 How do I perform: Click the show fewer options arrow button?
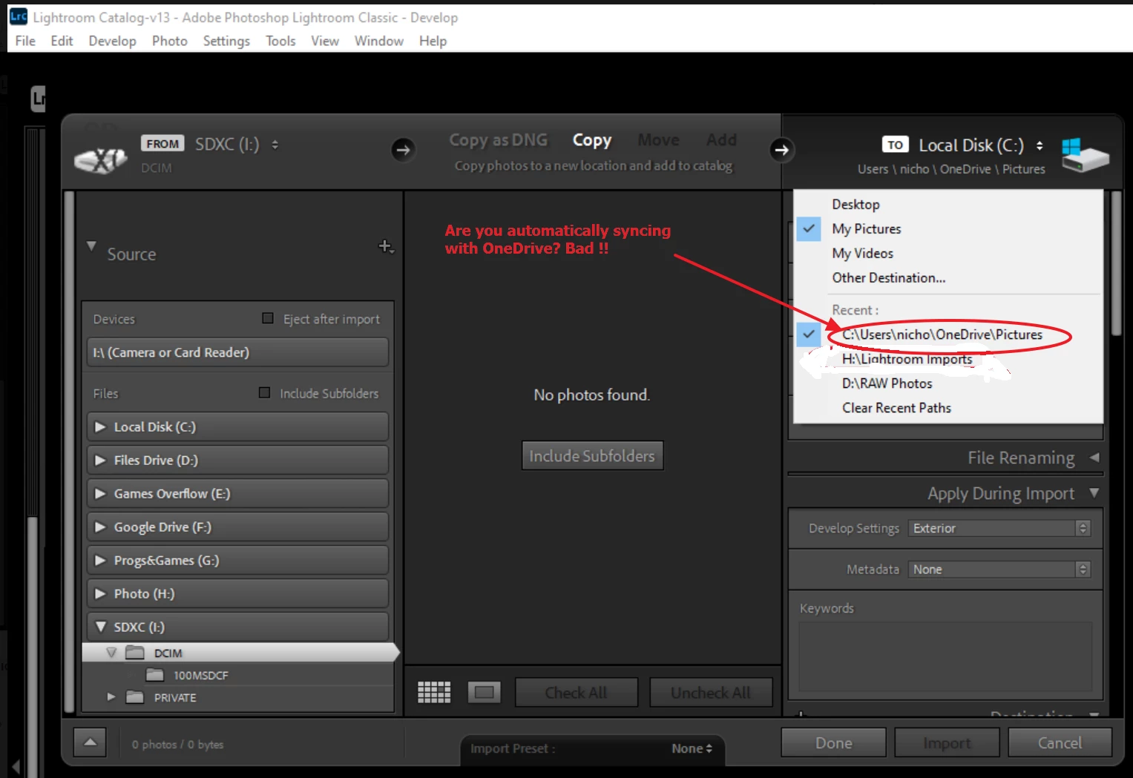click(x=90, y=742)
